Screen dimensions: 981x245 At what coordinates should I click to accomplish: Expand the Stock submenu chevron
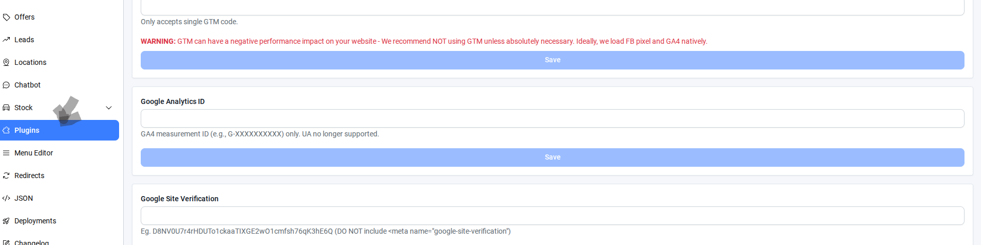pos(109,108)
